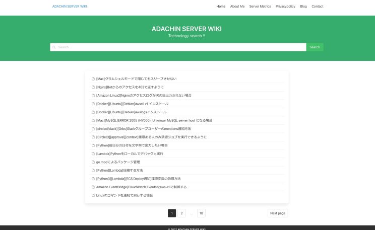Viewport: 375px width, 230px height.
Task: Open the Contact page
Action: [318, 7]
